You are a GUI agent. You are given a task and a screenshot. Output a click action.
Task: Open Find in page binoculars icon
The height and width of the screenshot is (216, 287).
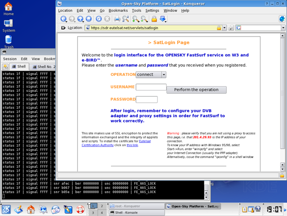click(x=126, y=19)
